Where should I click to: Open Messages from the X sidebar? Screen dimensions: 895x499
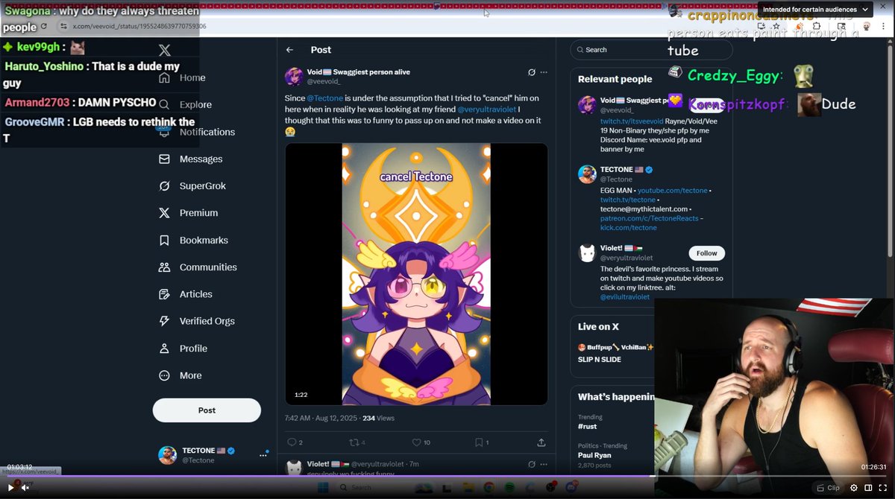coord(191,159)
